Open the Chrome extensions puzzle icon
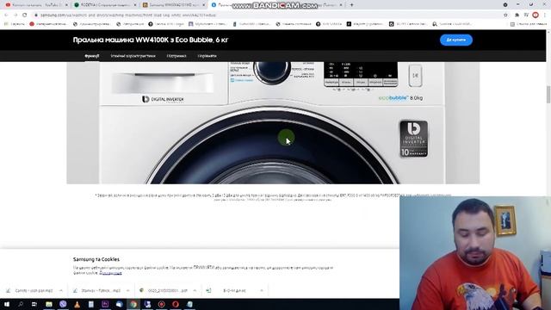 [x=517, y=15]
